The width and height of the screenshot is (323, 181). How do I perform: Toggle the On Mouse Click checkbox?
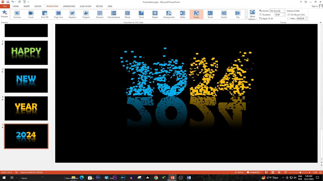(289, 15)
